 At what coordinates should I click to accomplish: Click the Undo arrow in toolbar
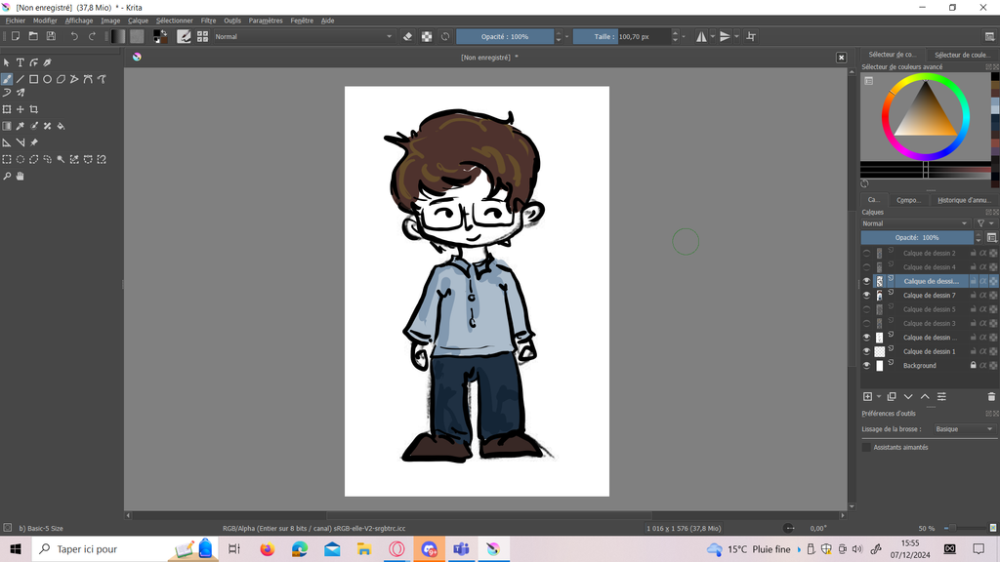coord(74,36)
